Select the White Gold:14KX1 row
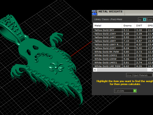This screenshot has width=153, height=115. click(x=123, y=63)
